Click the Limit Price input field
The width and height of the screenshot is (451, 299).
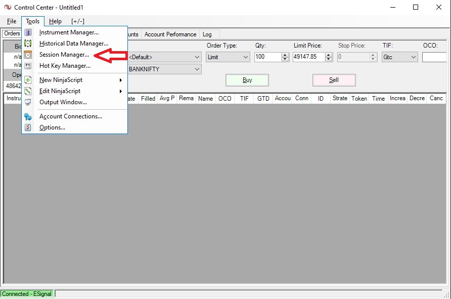tap(308, 57)
